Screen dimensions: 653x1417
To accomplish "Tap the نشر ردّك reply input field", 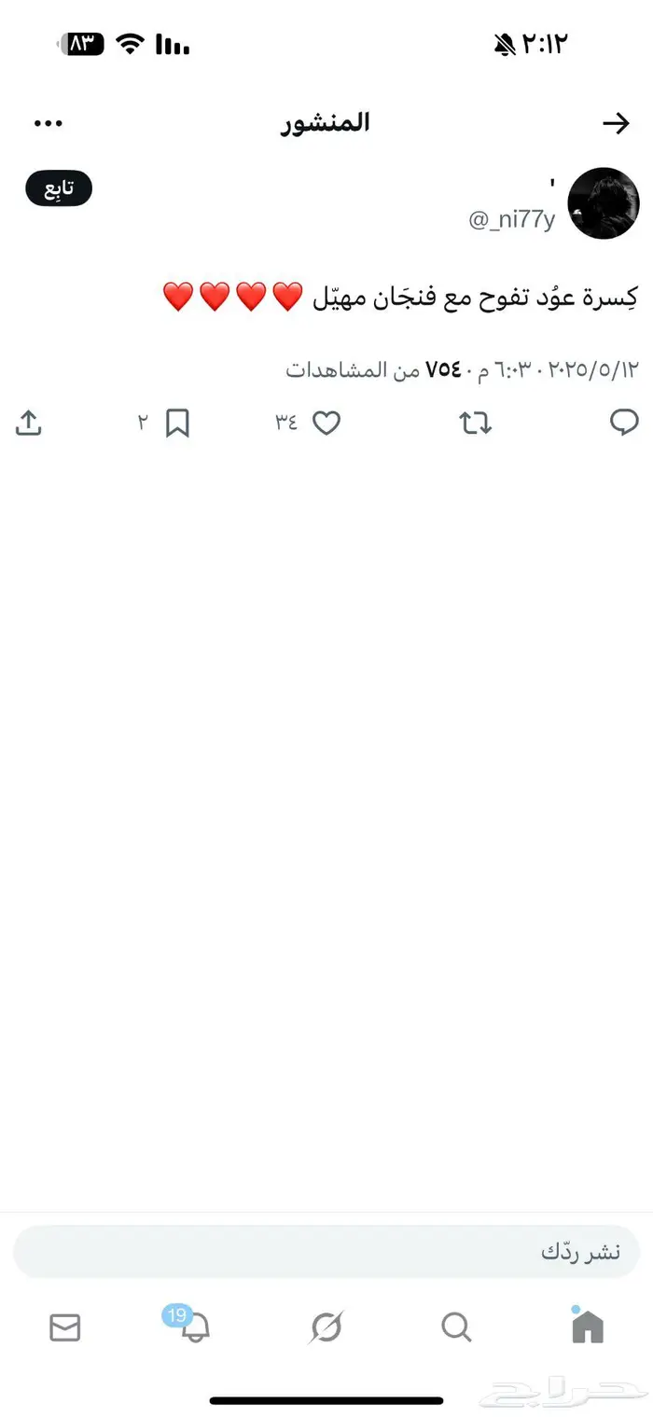I will (x=326, y=1251).
